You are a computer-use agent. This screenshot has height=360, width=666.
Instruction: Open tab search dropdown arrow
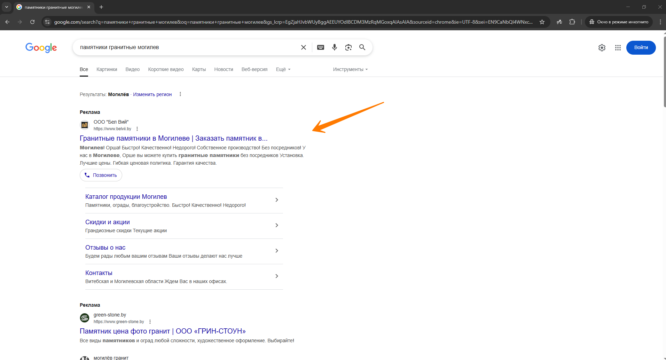(x=6, y=7)
